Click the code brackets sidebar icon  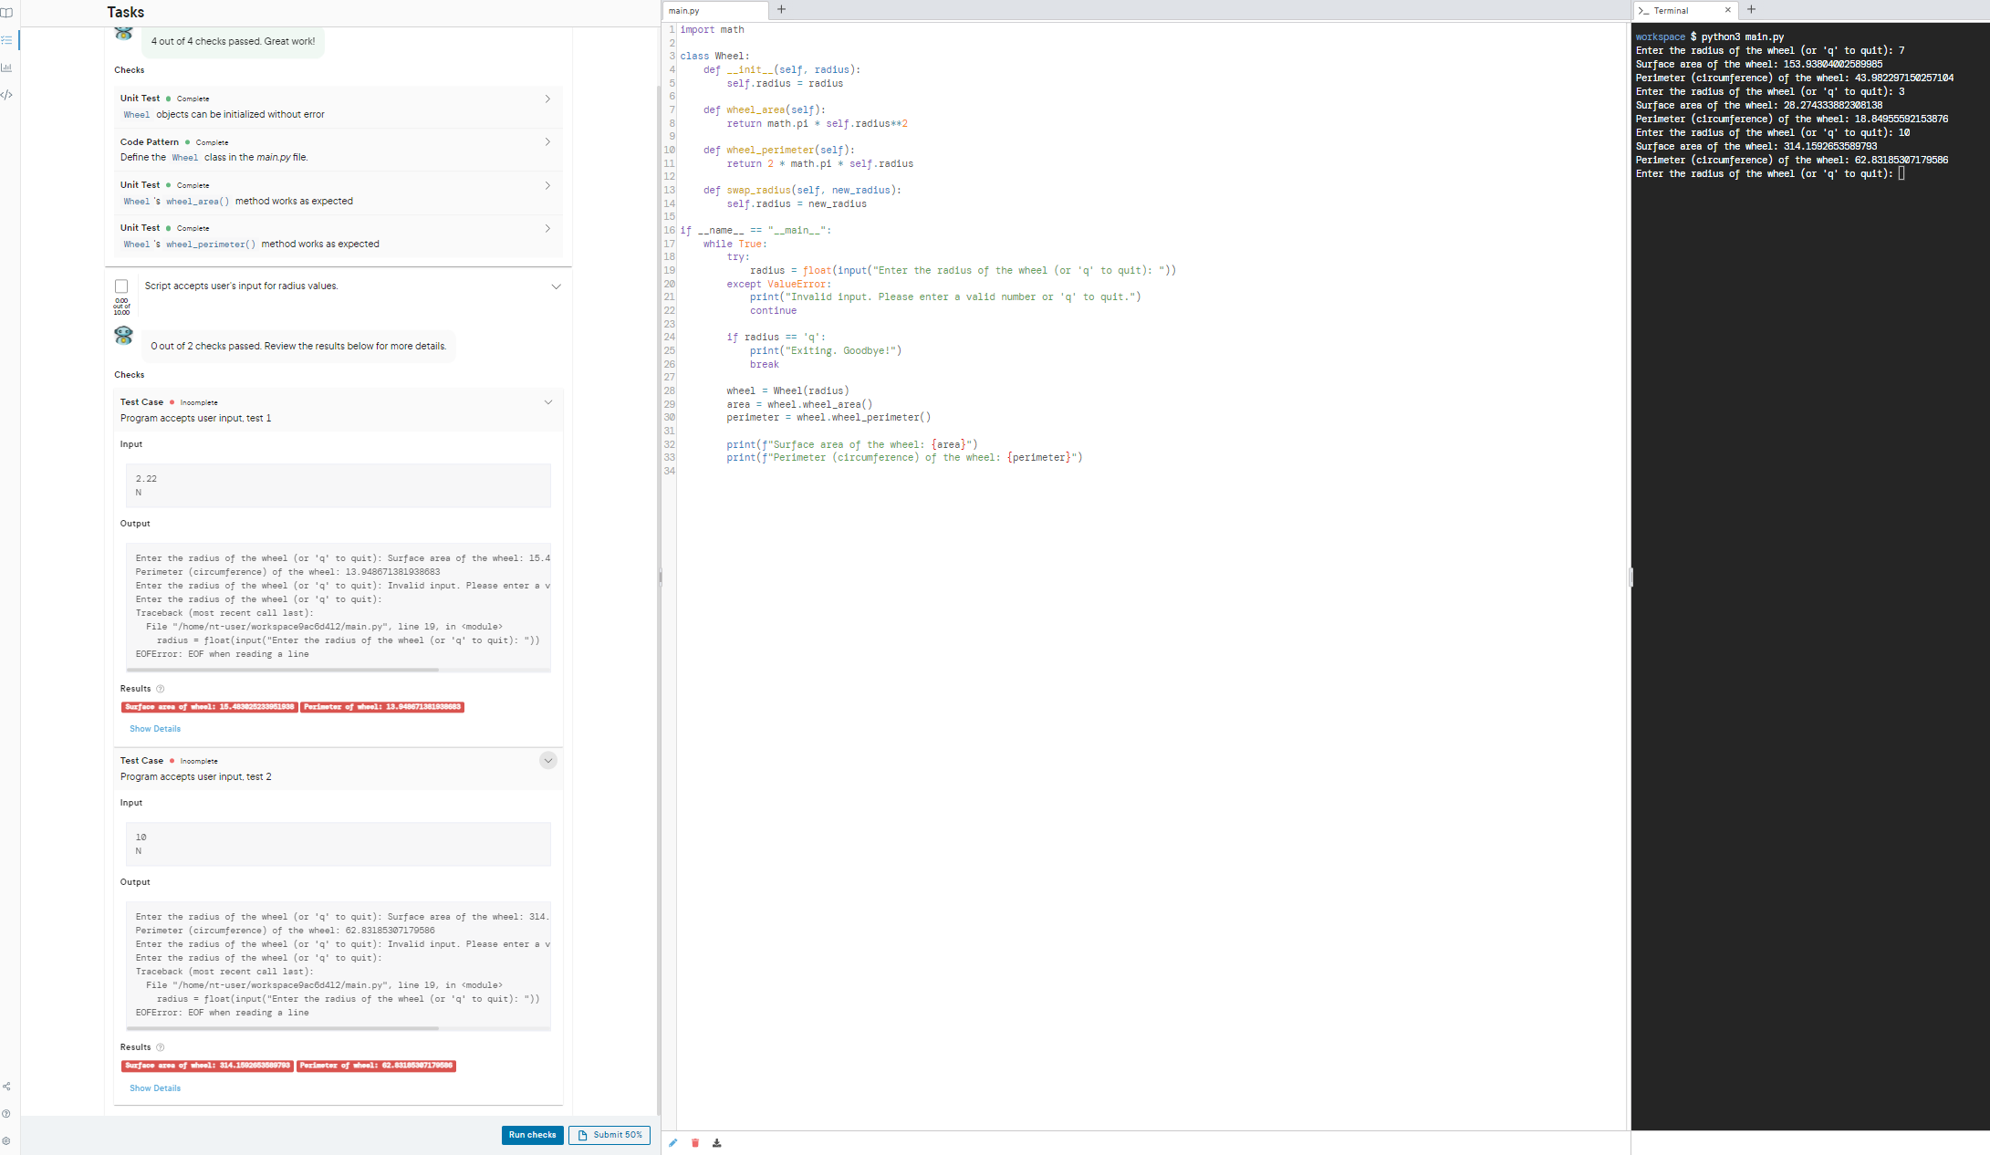(6, 95)
